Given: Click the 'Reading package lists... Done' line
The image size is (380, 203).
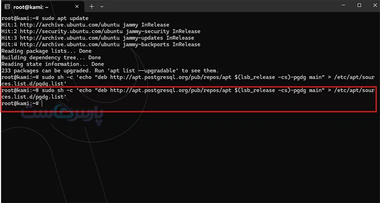Looking at the screenshot, I should tap(46, 51).
